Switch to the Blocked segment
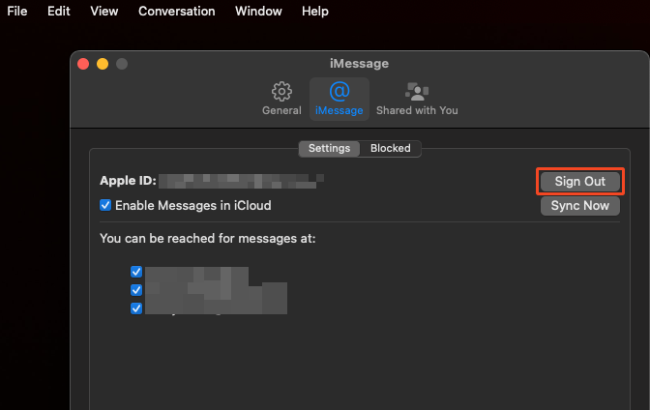This screenshot has width=650, height=410. click(x=391, y=148)
